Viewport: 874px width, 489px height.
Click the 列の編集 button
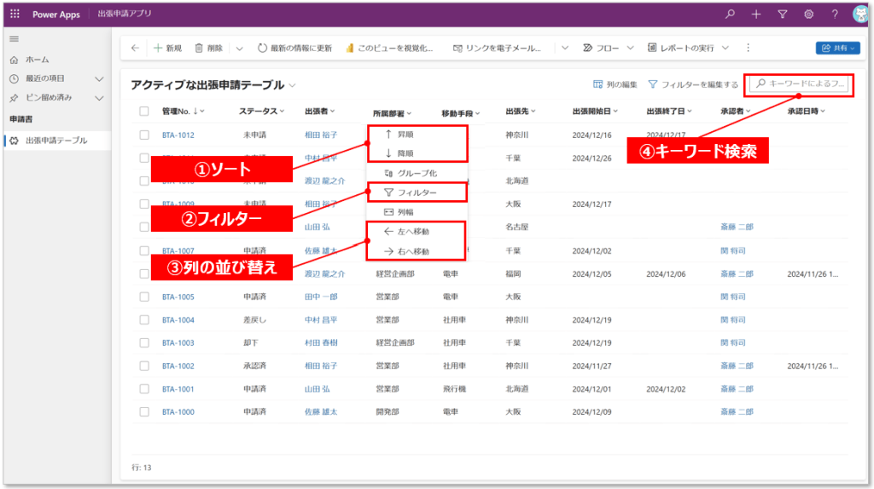[x=615, y=84]
